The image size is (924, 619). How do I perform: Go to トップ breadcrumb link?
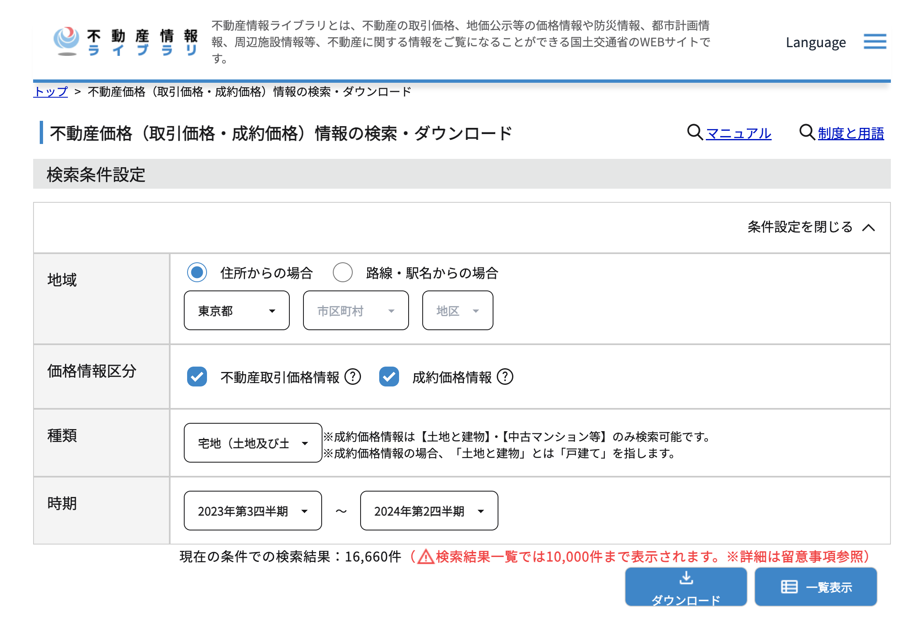coord(51,91)
